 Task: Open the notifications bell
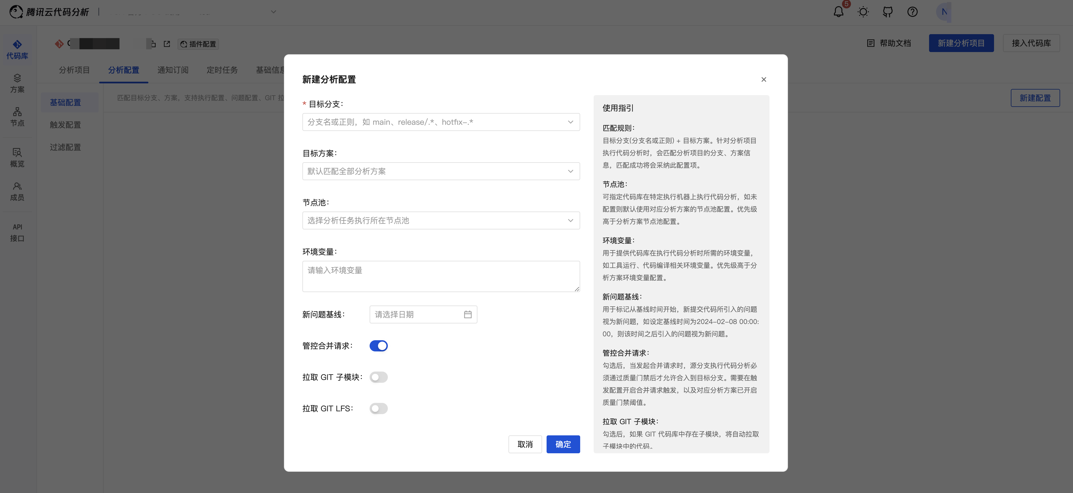pyautogui.click(x=838, y=12)
